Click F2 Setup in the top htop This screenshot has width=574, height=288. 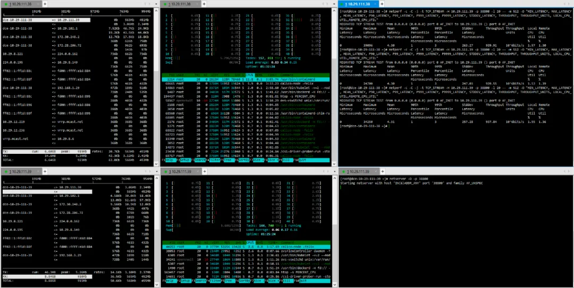pos(184,160)
